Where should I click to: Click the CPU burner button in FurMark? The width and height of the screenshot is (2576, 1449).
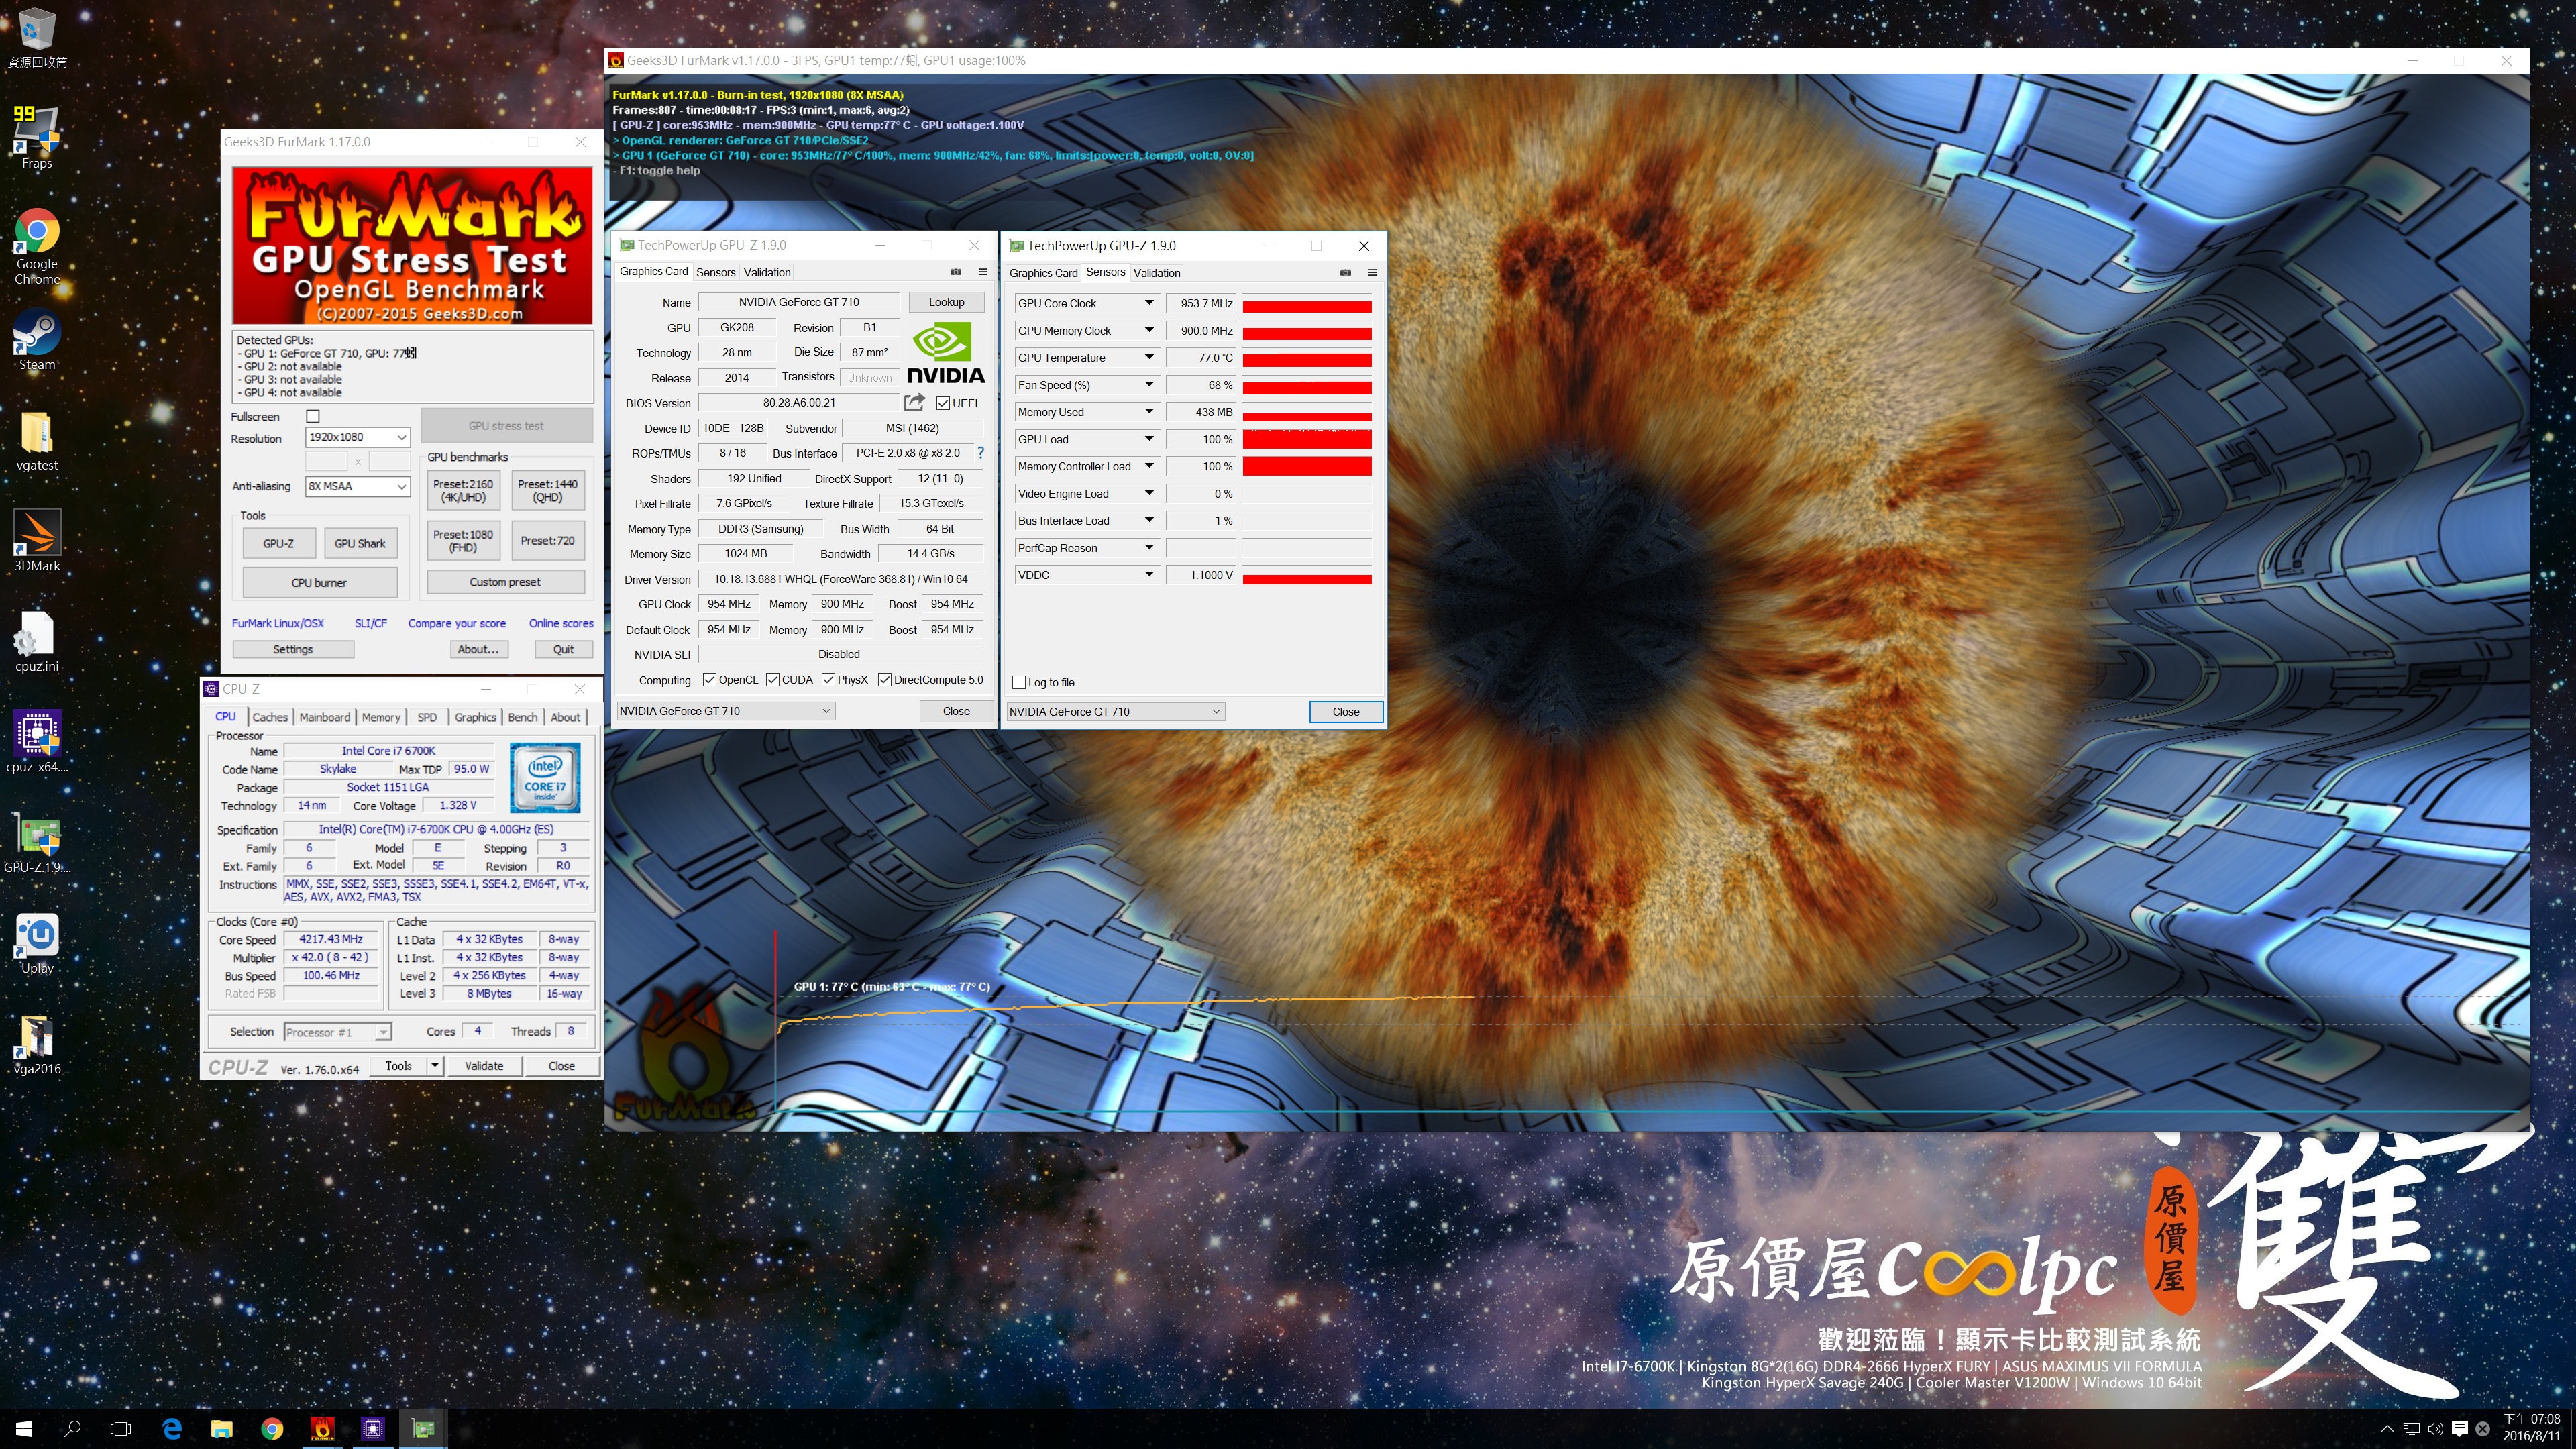click(319, 582)
